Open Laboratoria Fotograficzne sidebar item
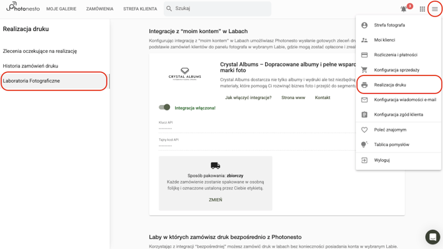This screenshot has height=249, width=443. click(54, 81)
